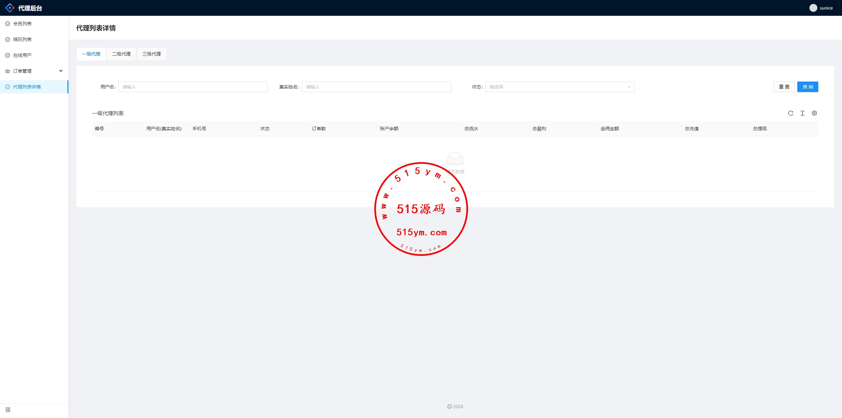
Task: Switch to 二级代理 tab
Action: pos(121,54)
